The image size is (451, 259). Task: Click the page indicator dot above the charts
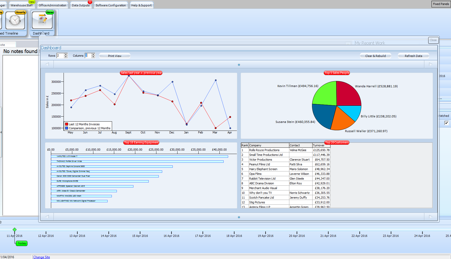tap(239, 65)
